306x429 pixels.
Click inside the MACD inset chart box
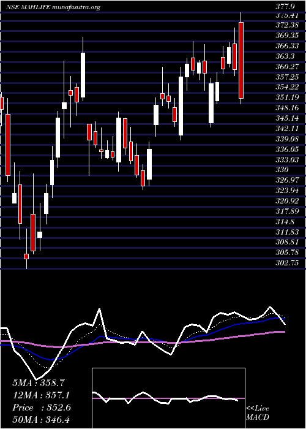click(168, 398)
